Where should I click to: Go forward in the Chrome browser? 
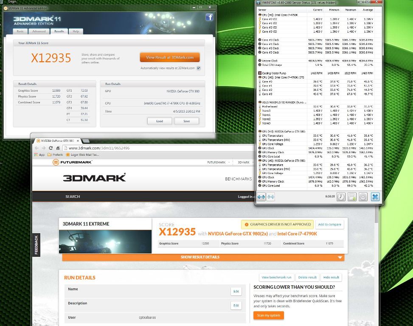point(44,148)
